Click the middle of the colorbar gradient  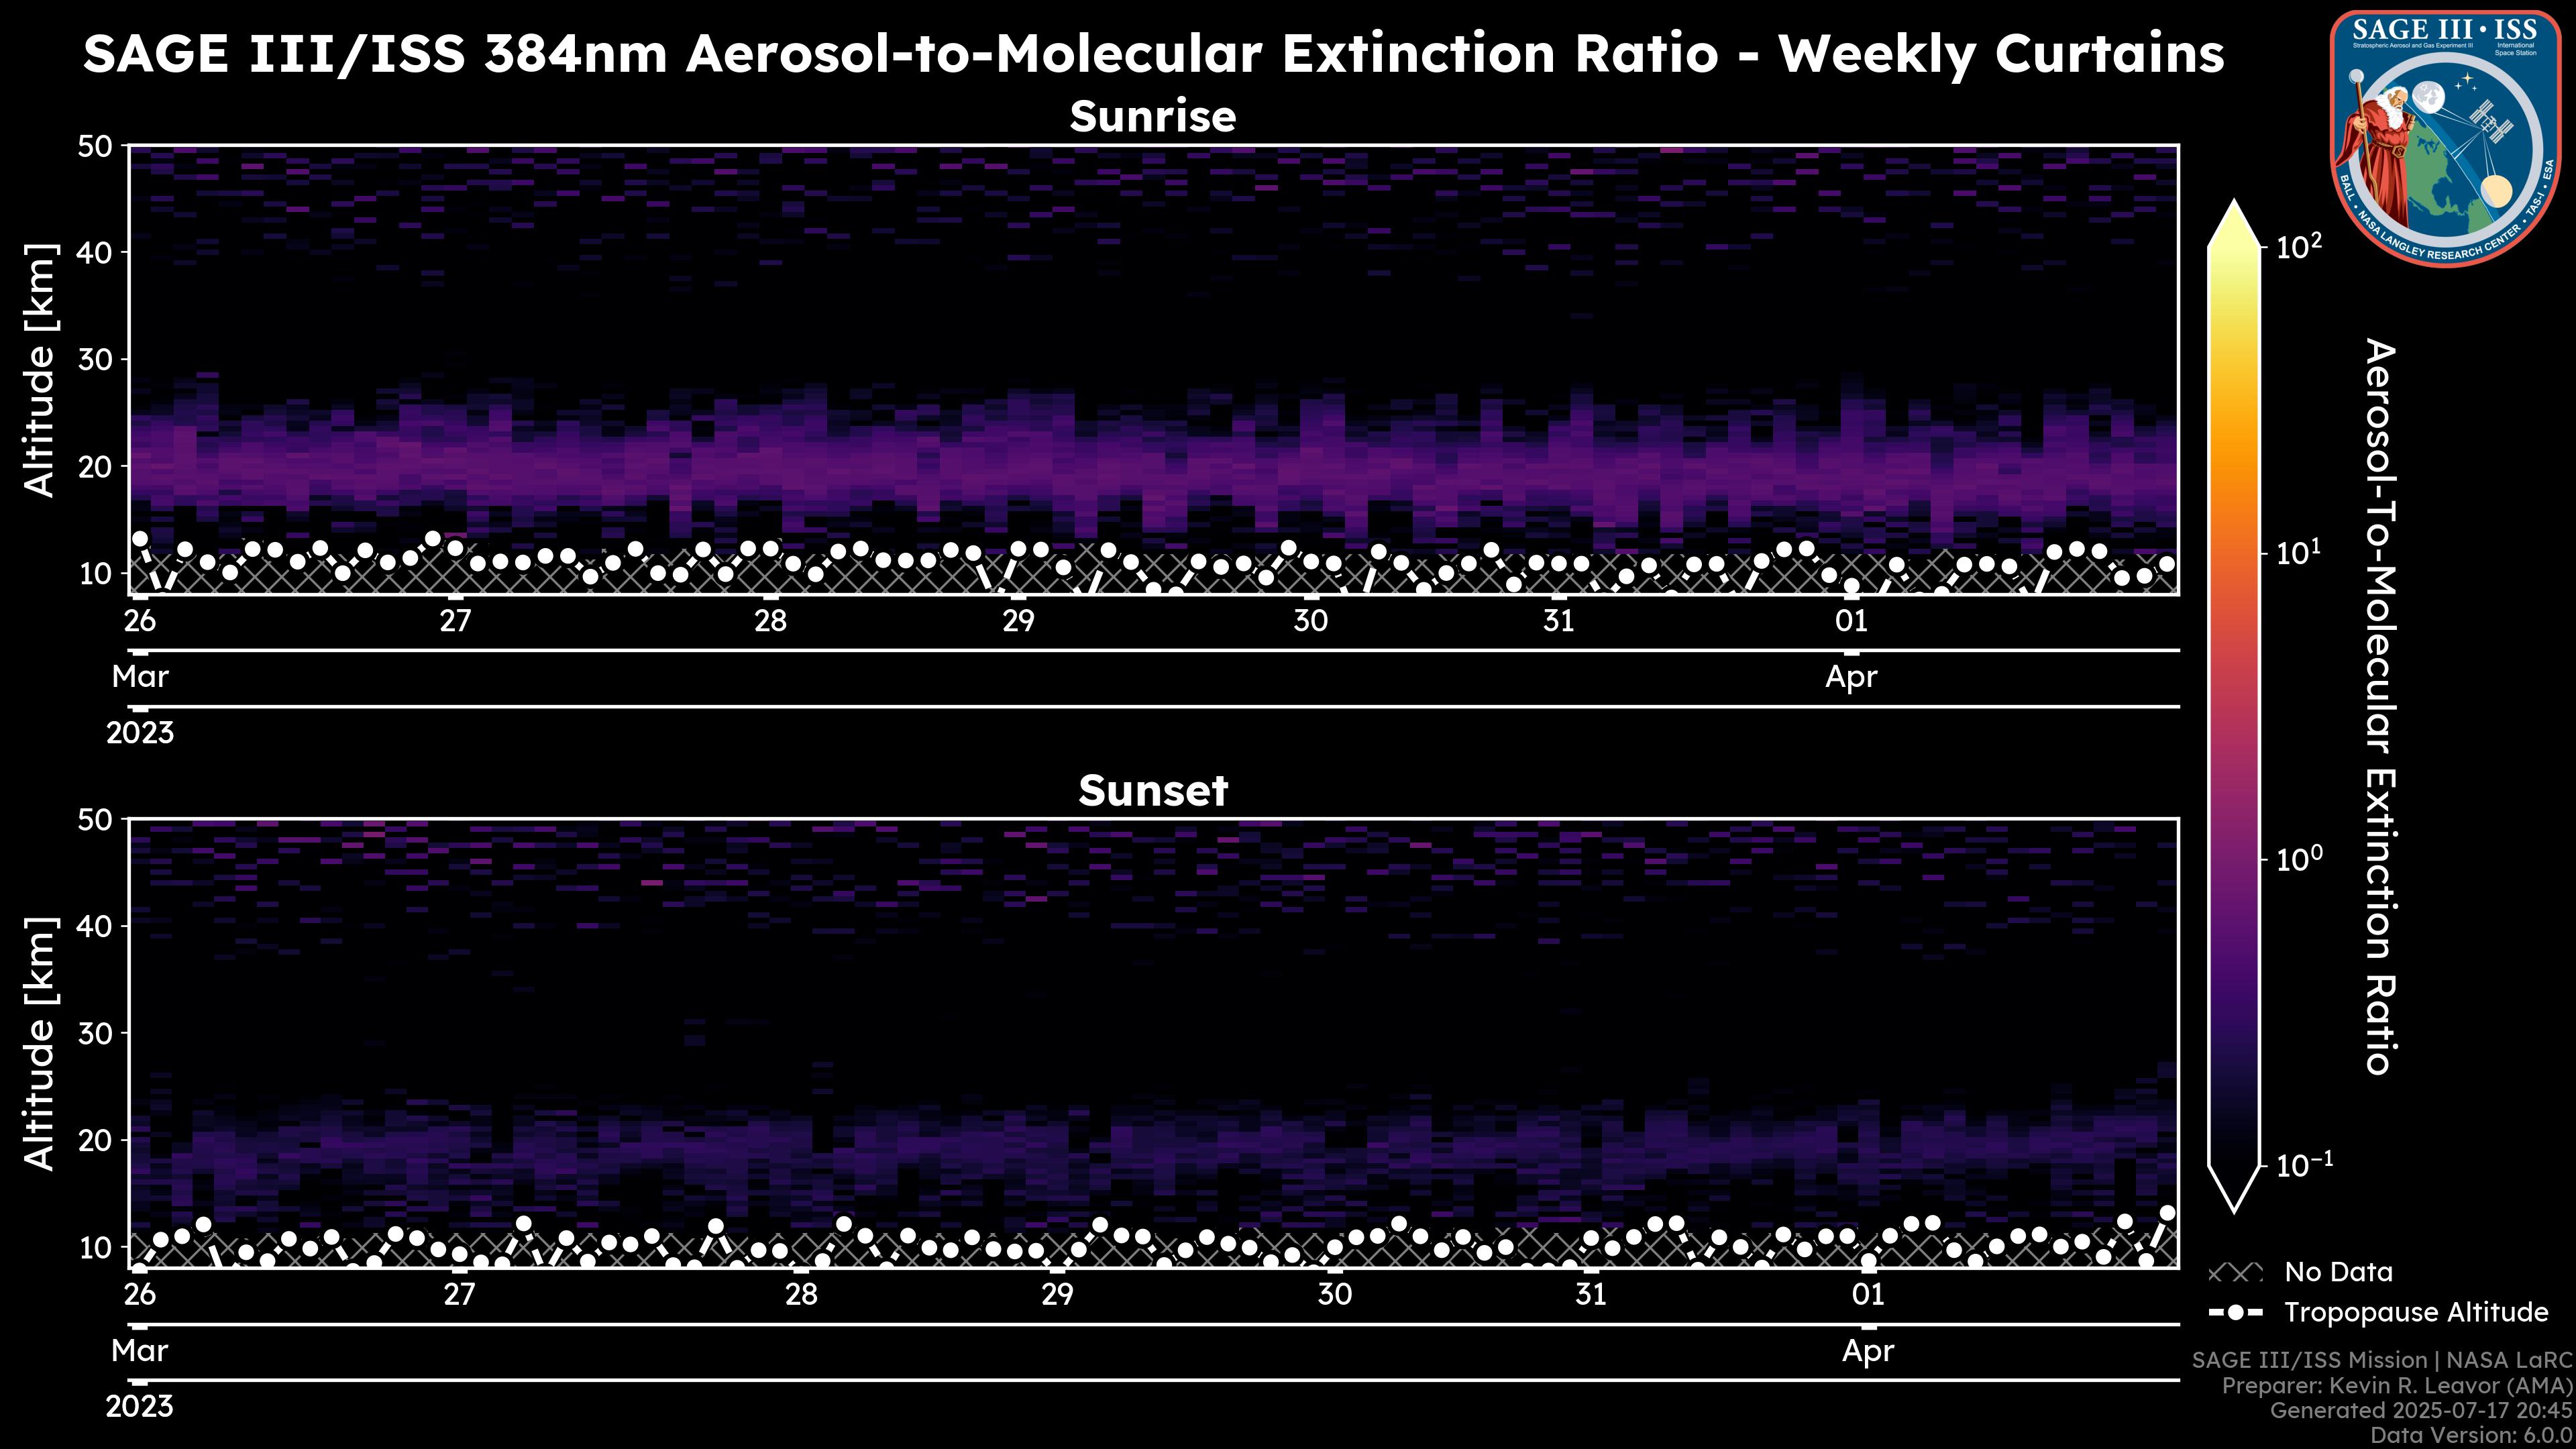point(2234,705)
